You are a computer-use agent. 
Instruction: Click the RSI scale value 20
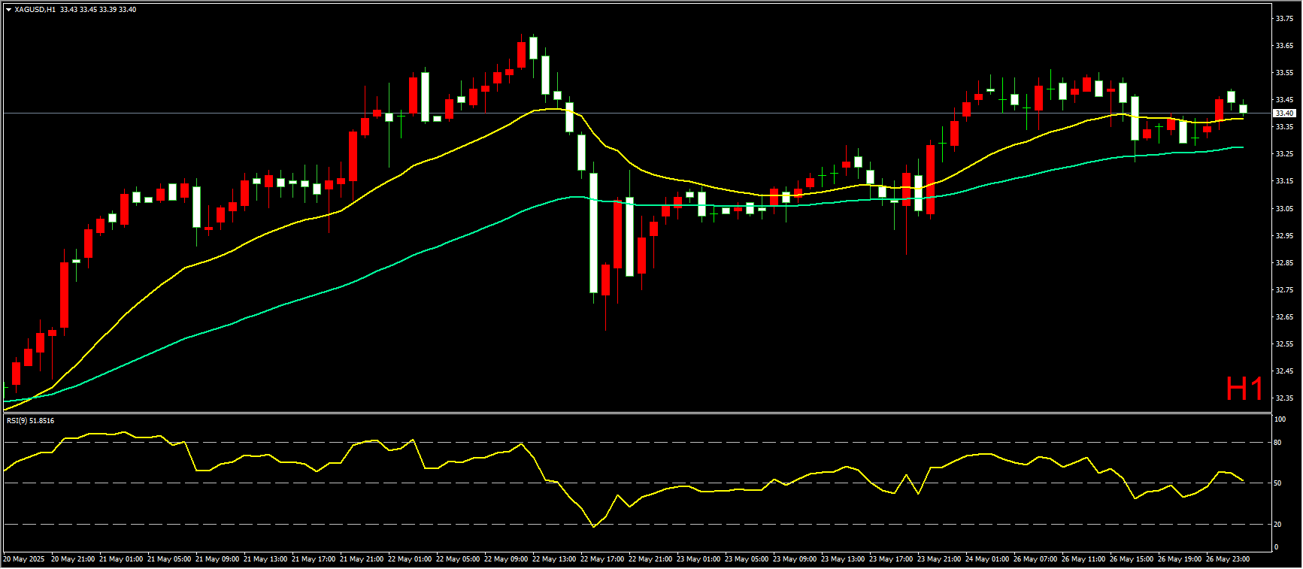coord(1278,525)
